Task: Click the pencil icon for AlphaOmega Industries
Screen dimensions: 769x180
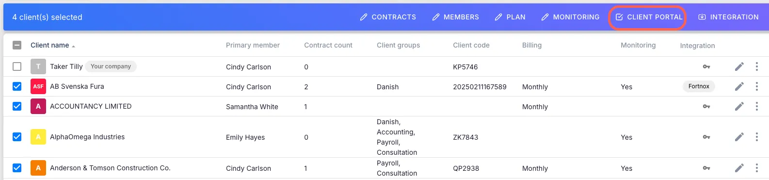Action: click(x=739, y=137)
